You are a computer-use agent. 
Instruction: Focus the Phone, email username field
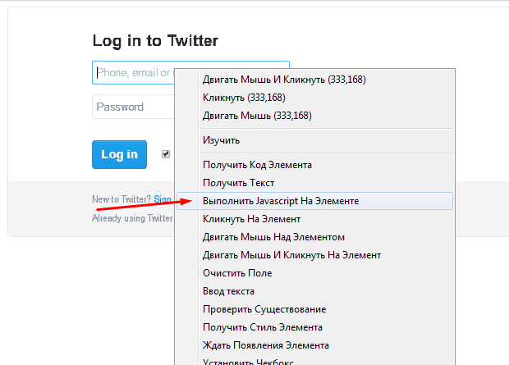pos(133,73)
